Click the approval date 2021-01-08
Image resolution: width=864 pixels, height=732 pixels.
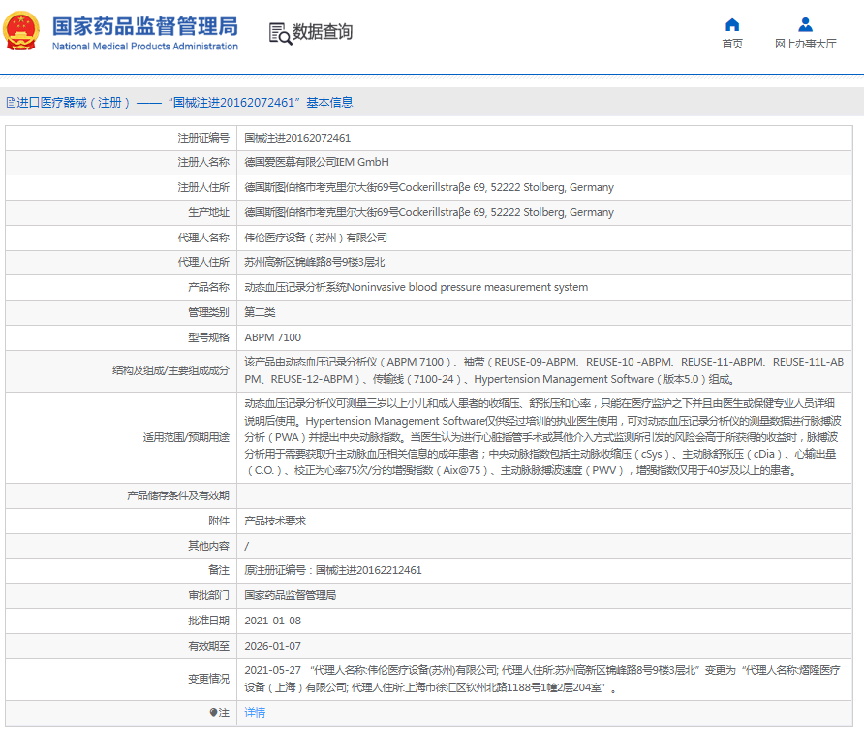272,621
